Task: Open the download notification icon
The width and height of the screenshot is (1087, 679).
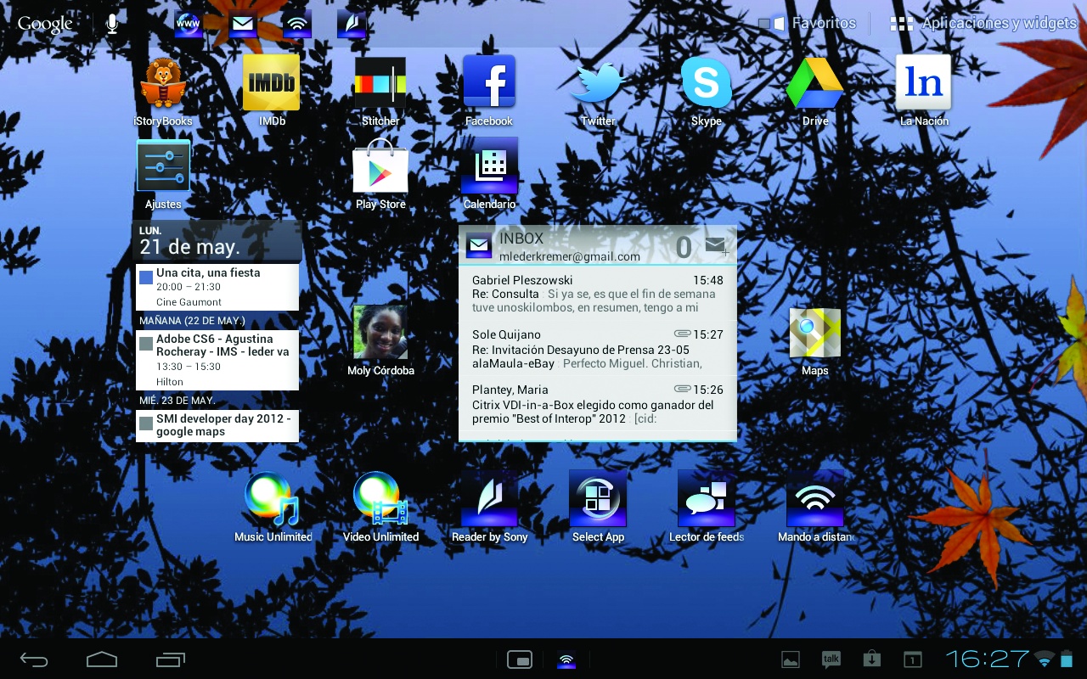Action: [x=871, y=659]
